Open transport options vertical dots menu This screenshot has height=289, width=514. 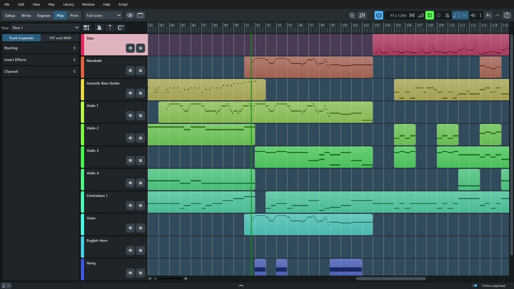click(x=480, y=15)
